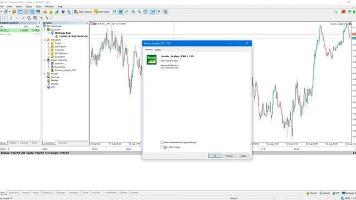Open the View menu

click(9, 7)
